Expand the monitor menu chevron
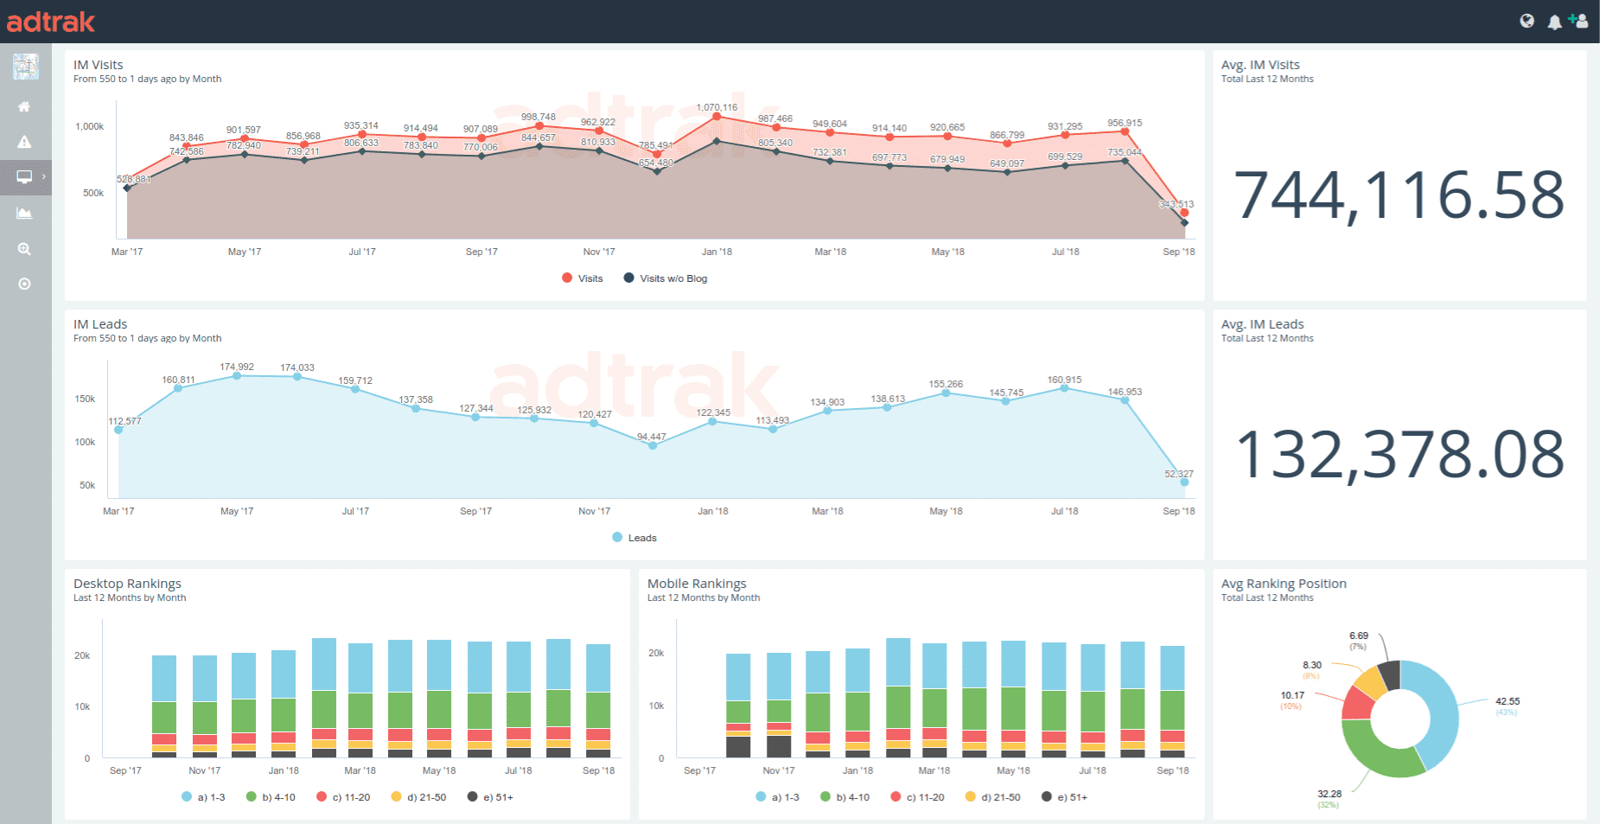 point(44,176)
